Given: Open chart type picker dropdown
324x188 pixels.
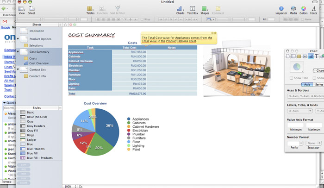Looking at the screenshot, I should (297, 67).
